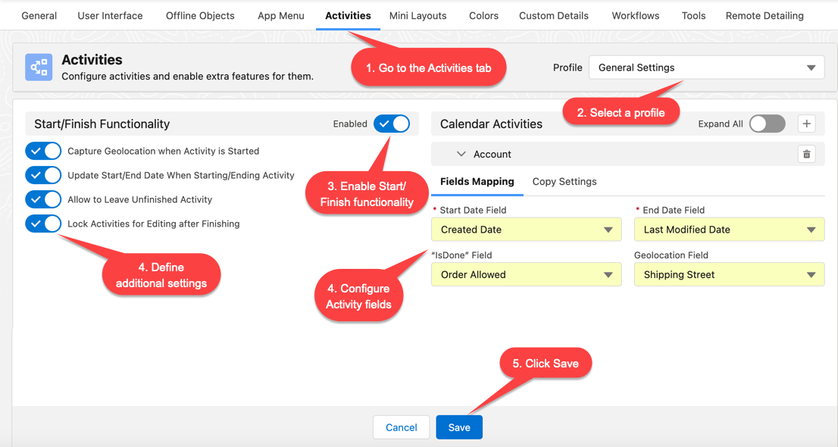Add a new Calendar Activity object

coord(806,123)
